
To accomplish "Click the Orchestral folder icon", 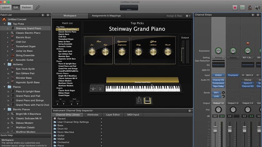I will (55, 142).
